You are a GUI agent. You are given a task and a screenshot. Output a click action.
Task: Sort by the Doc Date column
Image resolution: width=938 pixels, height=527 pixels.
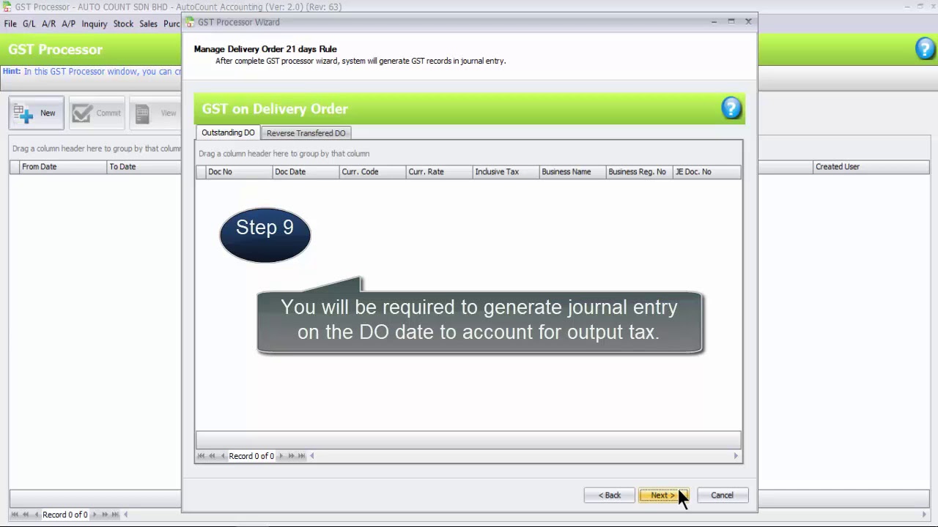306,171
